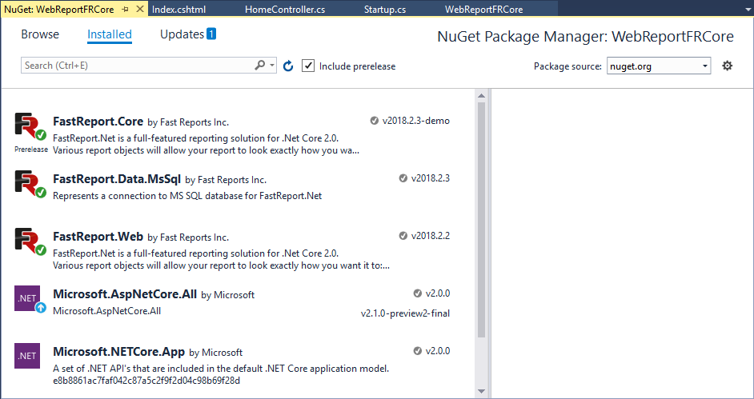Pin the NuGet WebReportFRCore tab
754x399 pixels.
pos(126,9)
